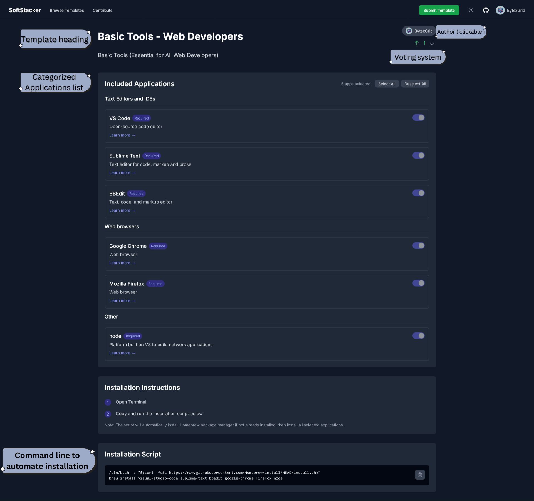Click the 'Open Terminal' step text
Image resolution: width=534 pixels, height=501 pixels.
point(131,402)
